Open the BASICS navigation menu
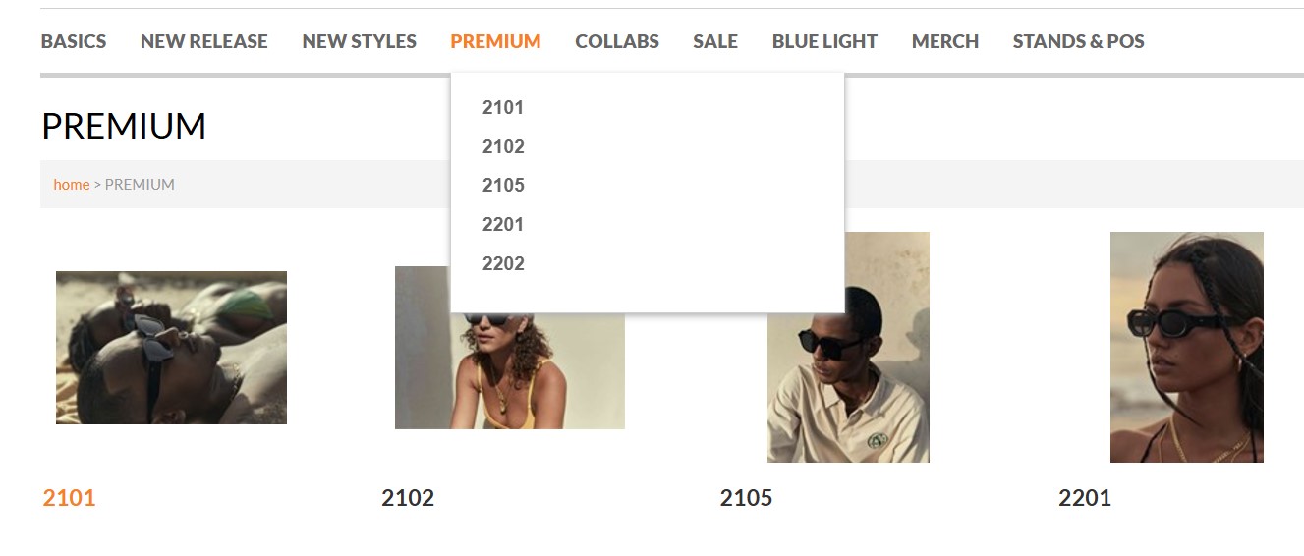 coord(74,41)
